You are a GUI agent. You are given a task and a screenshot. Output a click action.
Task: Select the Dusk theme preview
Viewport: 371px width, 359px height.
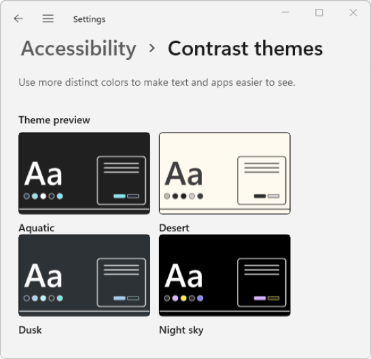click(x=84, y=275)
